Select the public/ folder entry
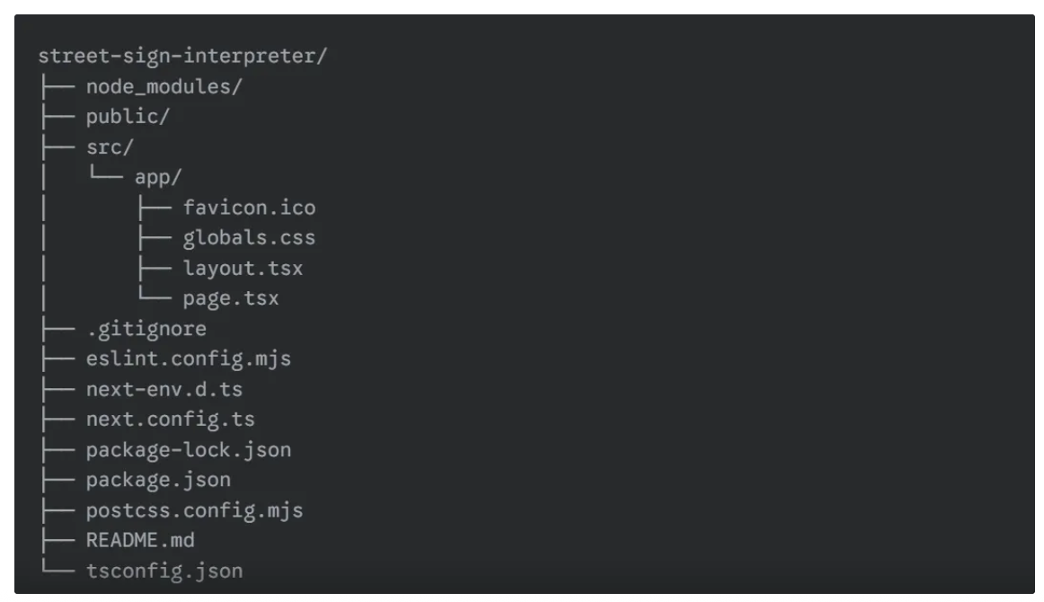Image resolution: width=1044 pixels, height=602 pixels. coord(128,117)
